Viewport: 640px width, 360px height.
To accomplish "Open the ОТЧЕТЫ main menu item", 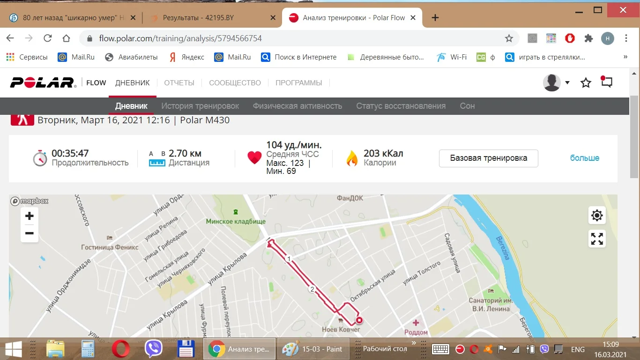I will pos(179,83).
